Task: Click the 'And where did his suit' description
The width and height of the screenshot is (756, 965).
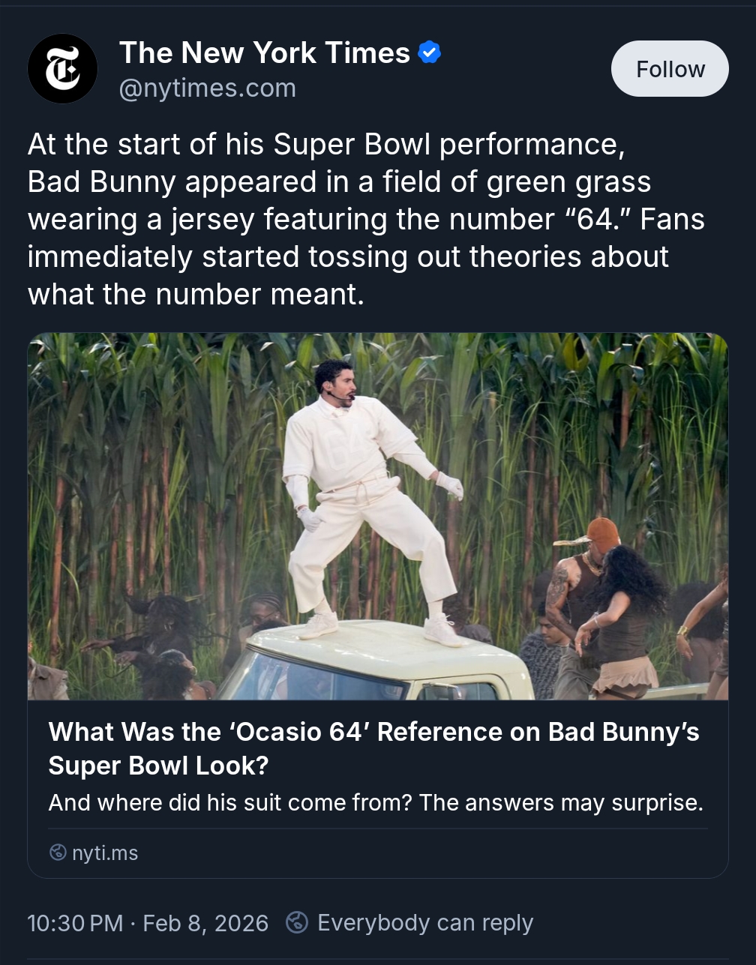Action: pyautogui.click(x=376, y=802)
